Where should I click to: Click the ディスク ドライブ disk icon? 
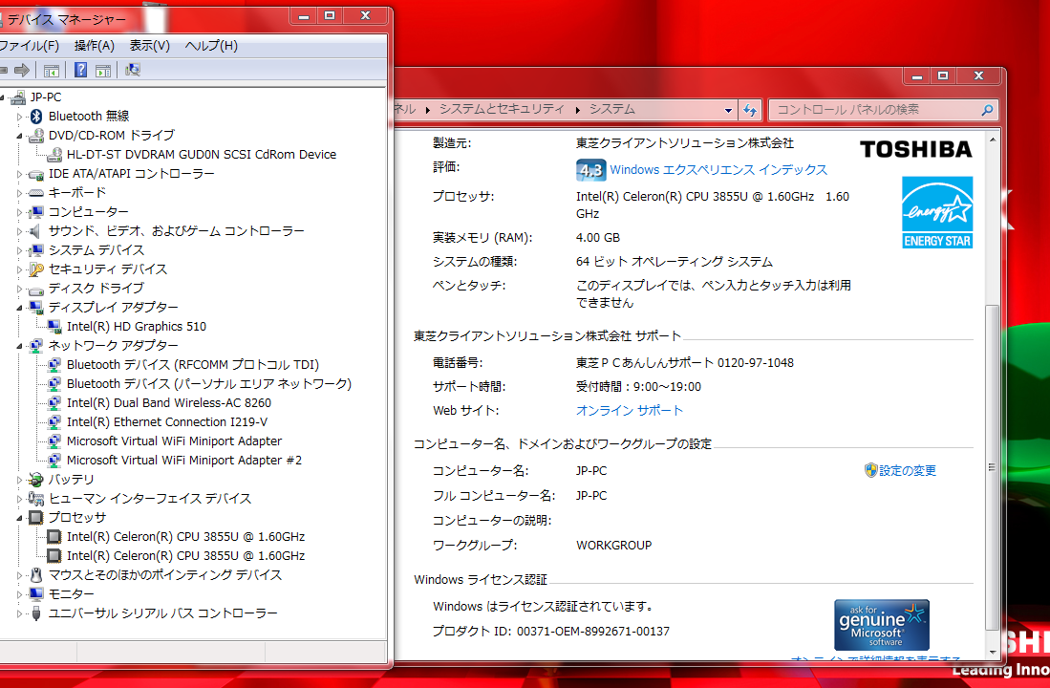click(x=36, y=289)
